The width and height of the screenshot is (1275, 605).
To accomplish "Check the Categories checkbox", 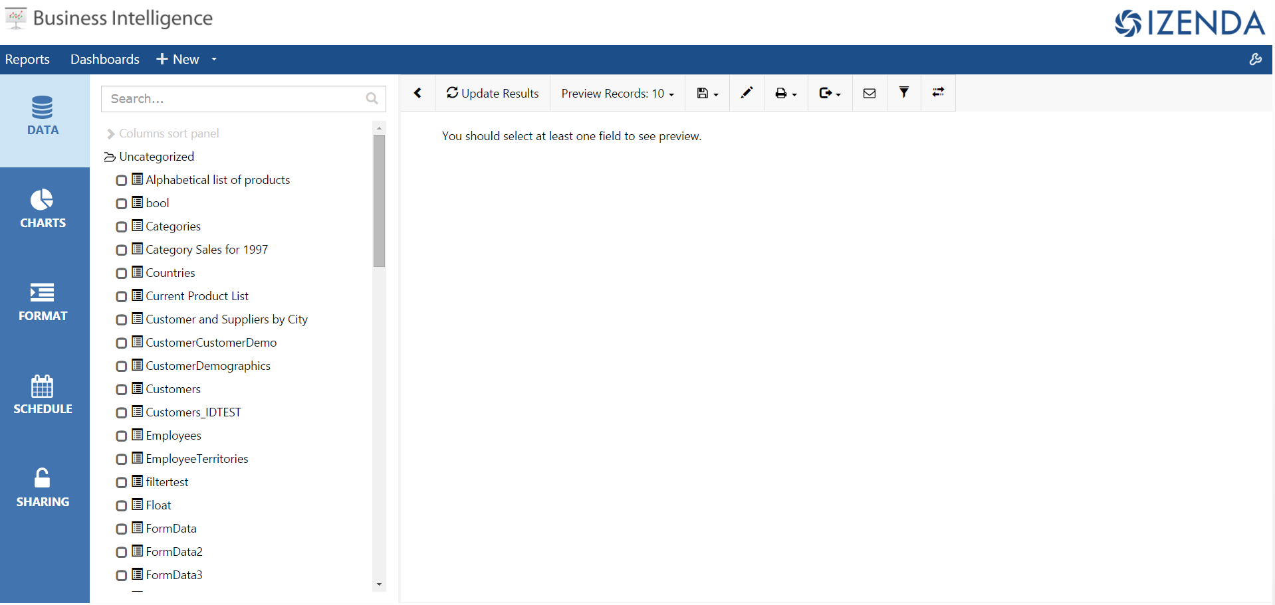I will (x=121, y=227).
